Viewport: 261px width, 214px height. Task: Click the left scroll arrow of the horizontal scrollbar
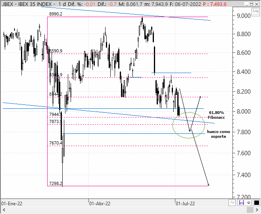click(x=4, y=210)
